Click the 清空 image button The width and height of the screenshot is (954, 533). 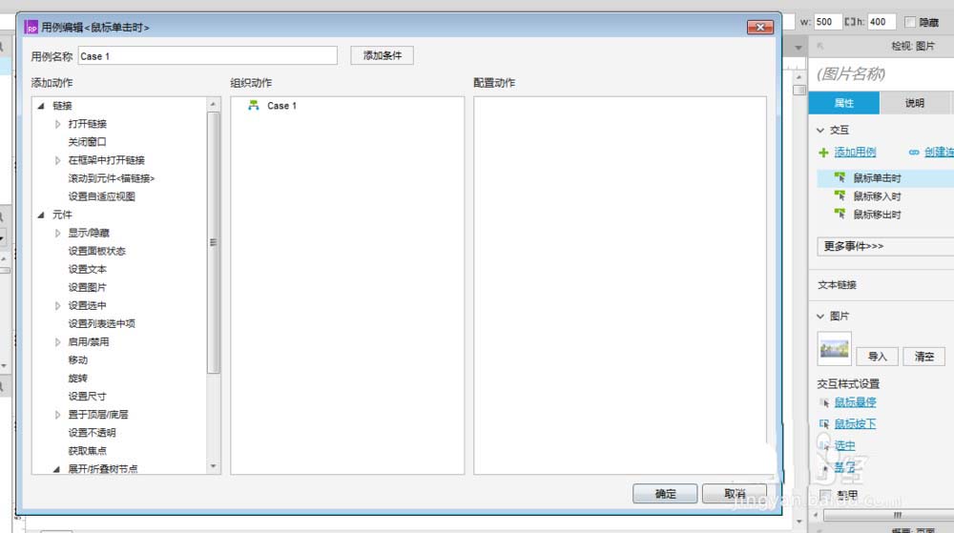pyautogui.click(x=923, y=357)
